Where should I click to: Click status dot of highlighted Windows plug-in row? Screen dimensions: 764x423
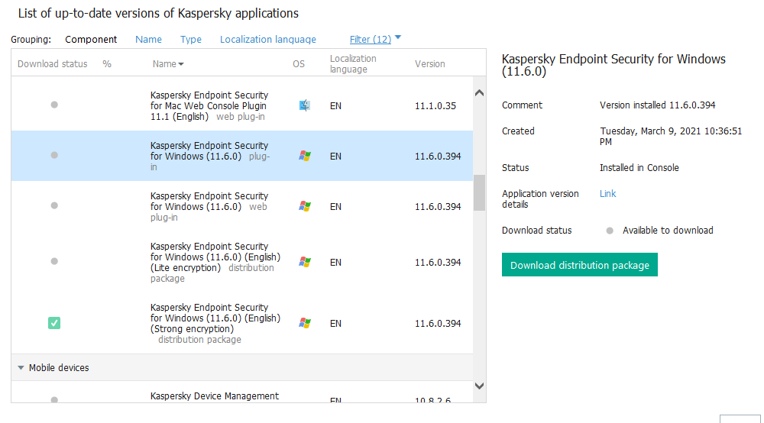pyautogui.click(x=54, y=155)
